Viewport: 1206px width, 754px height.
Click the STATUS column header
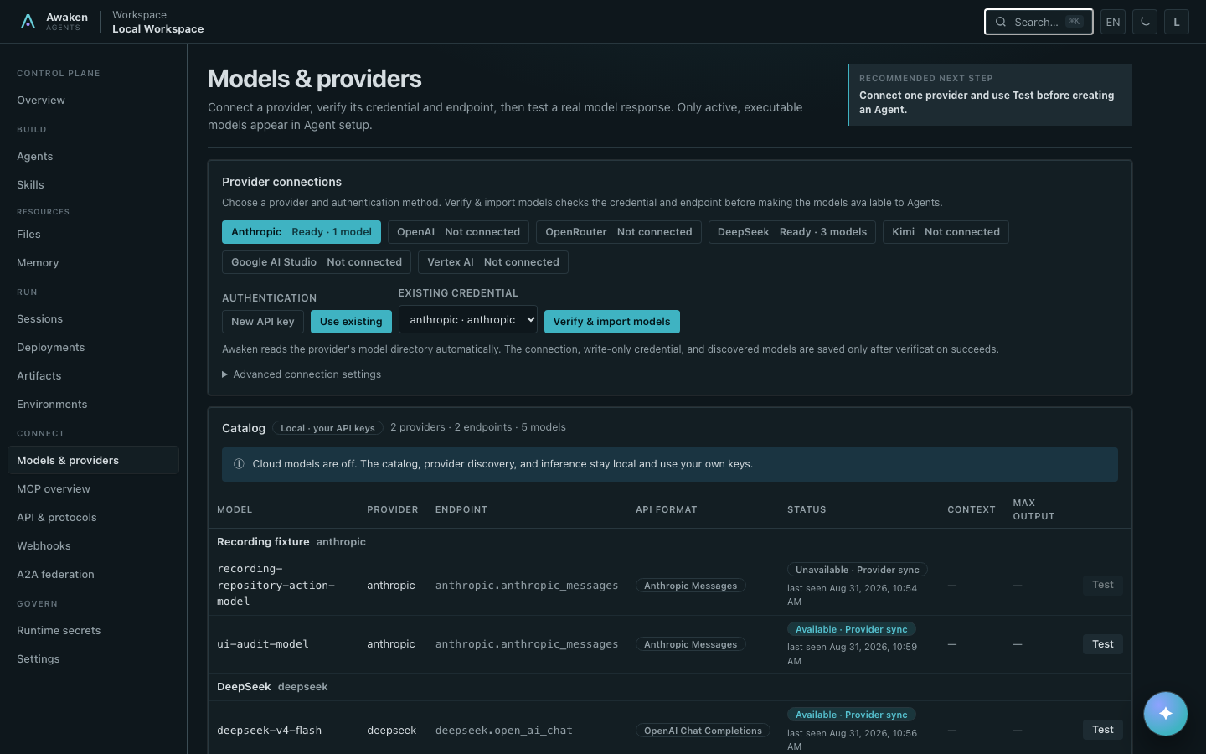coord(807,509)
